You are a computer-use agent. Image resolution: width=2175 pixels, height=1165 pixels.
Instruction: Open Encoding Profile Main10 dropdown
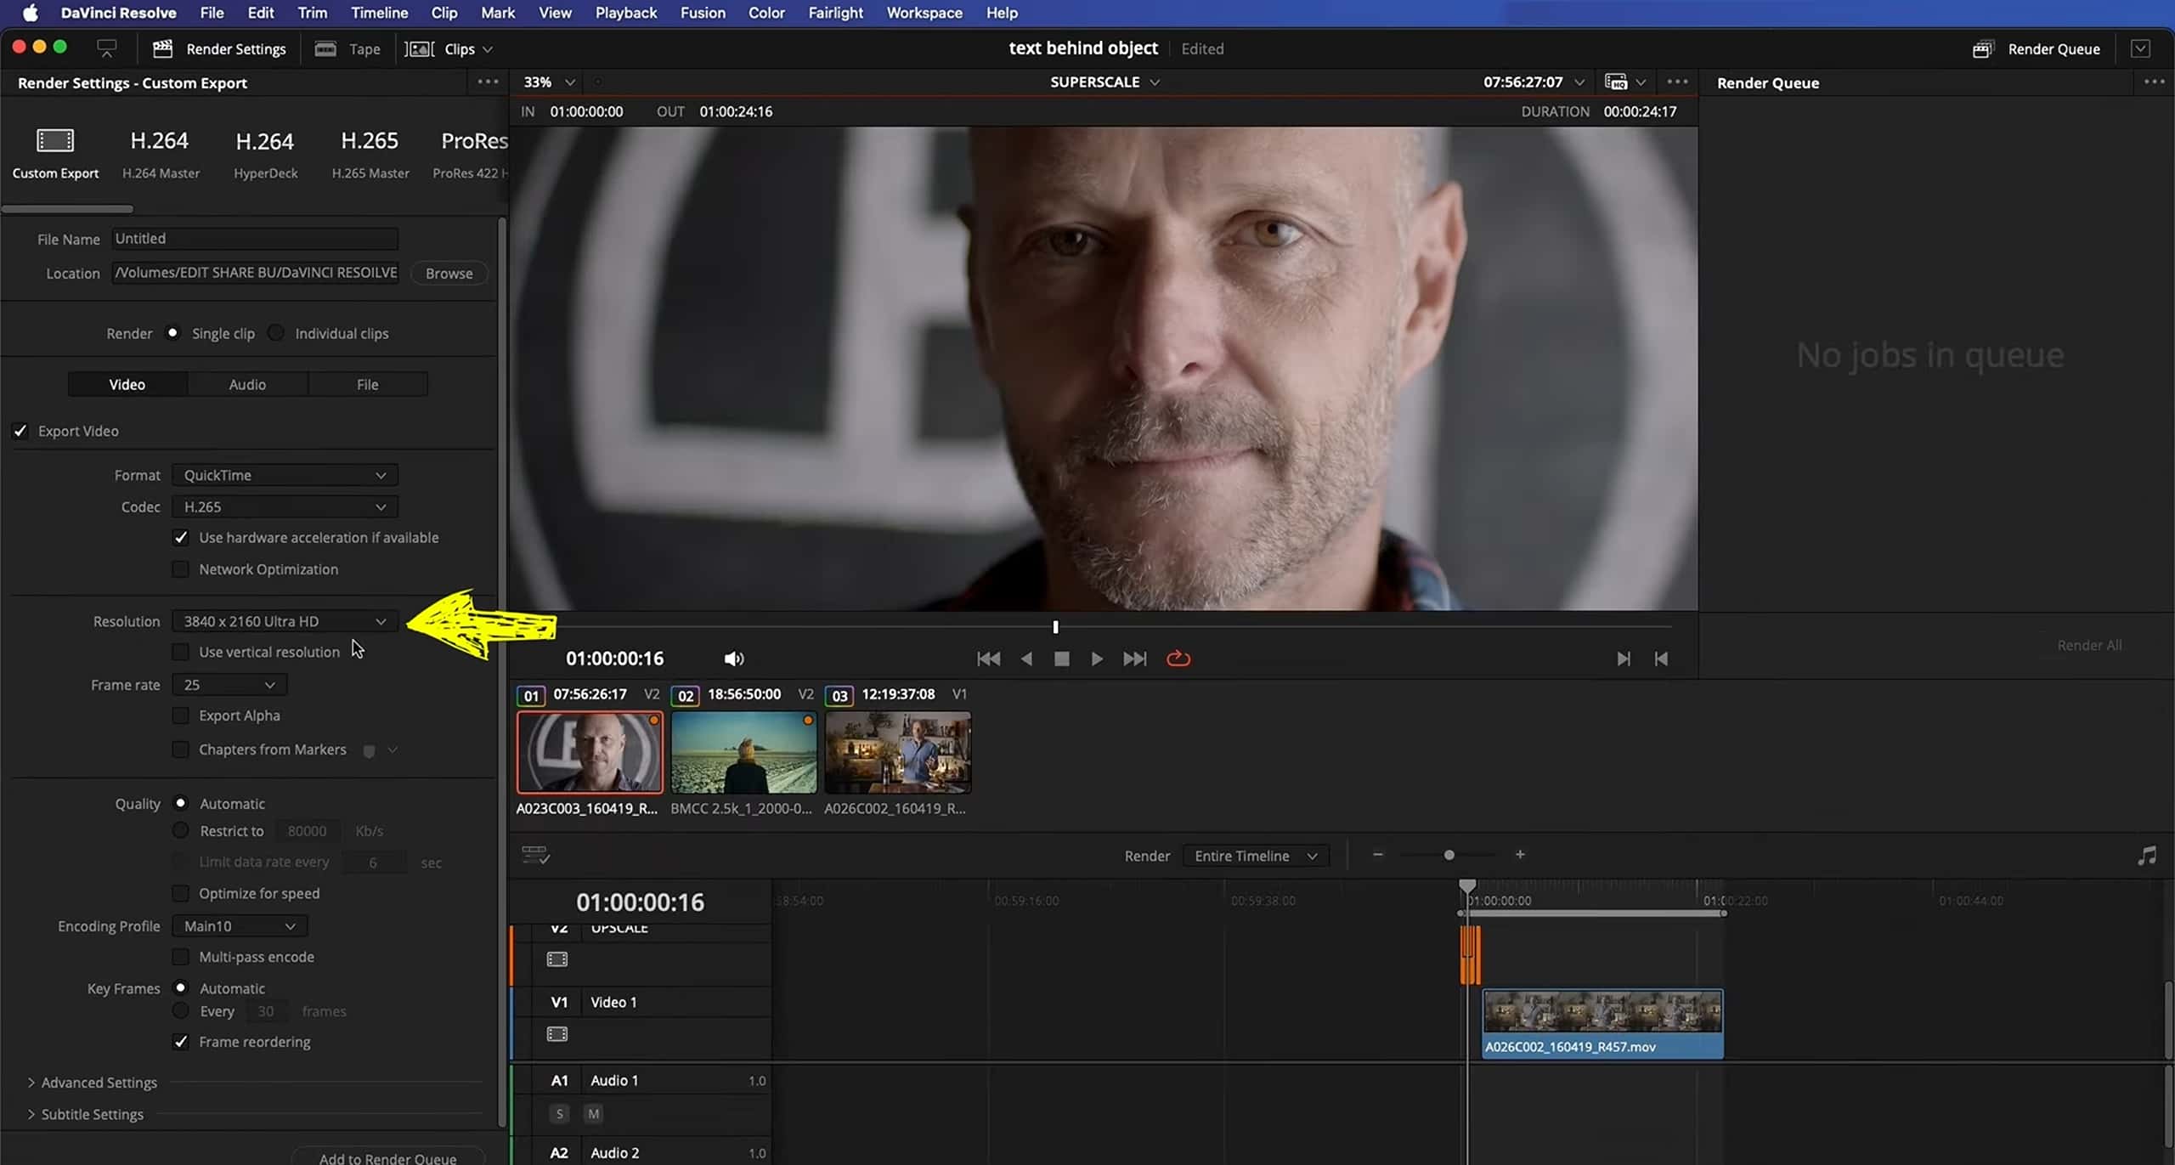point(240,925)
